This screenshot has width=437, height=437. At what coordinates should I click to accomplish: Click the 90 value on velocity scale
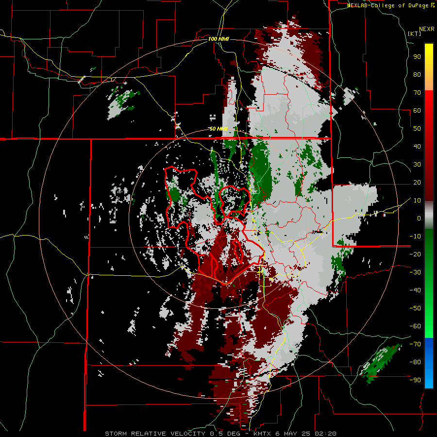tap(417, 57)
